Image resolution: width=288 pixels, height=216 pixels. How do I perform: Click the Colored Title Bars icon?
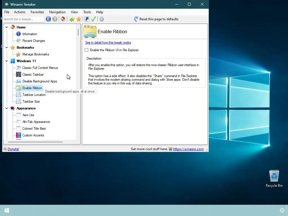pos(19,128)
